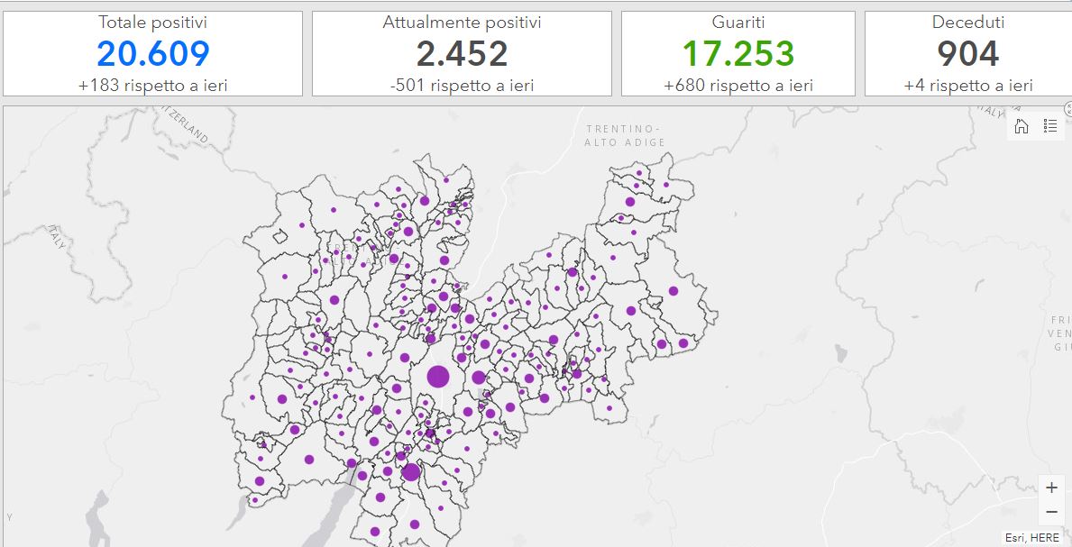Expand the map panel via corner arrows icon
Image resolution: width=1072 pixels, height=547 pixels.
tap(1068, 108)
